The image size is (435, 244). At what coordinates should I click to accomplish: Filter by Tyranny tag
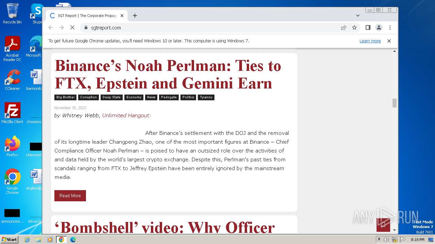coord(206,97)
